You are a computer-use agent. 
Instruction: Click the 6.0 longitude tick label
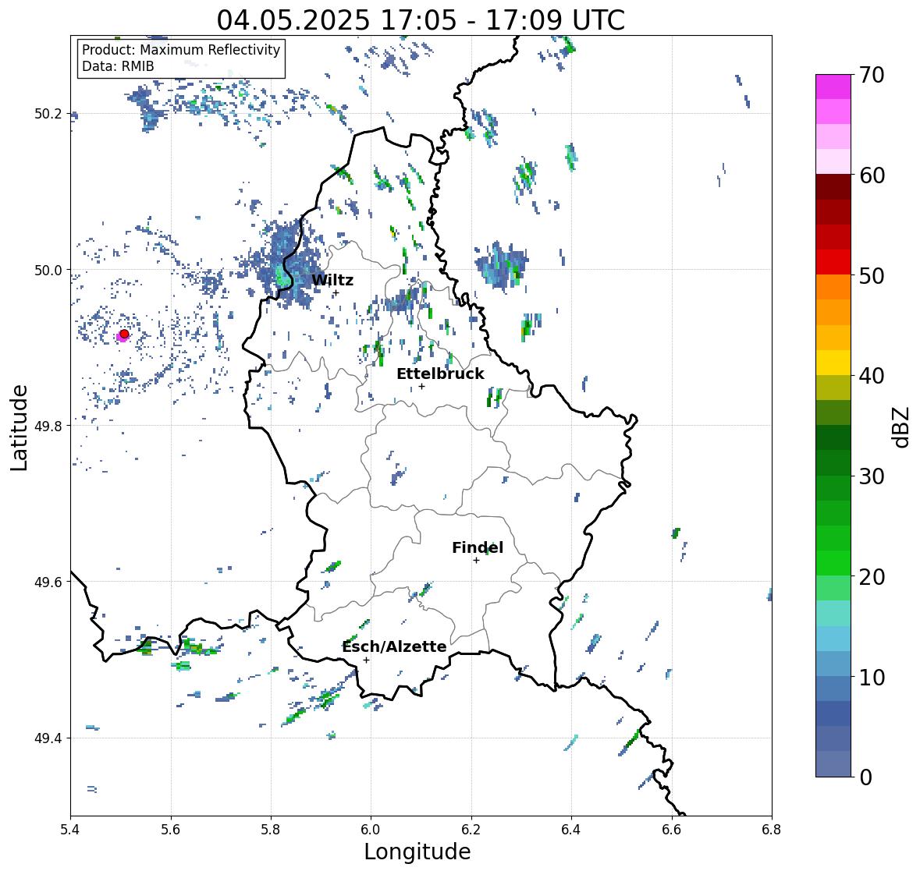pyautogui.click(x=371, y=829)
